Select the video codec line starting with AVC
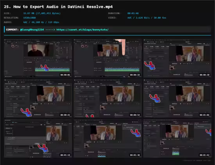The height and width of the screenshot is (165, 215). click(x=147, y=18)
